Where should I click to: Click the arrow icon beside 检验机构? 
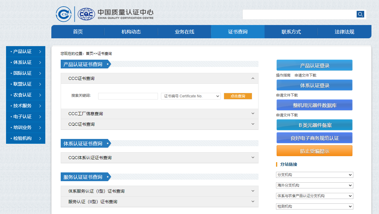tap(40, 138)
